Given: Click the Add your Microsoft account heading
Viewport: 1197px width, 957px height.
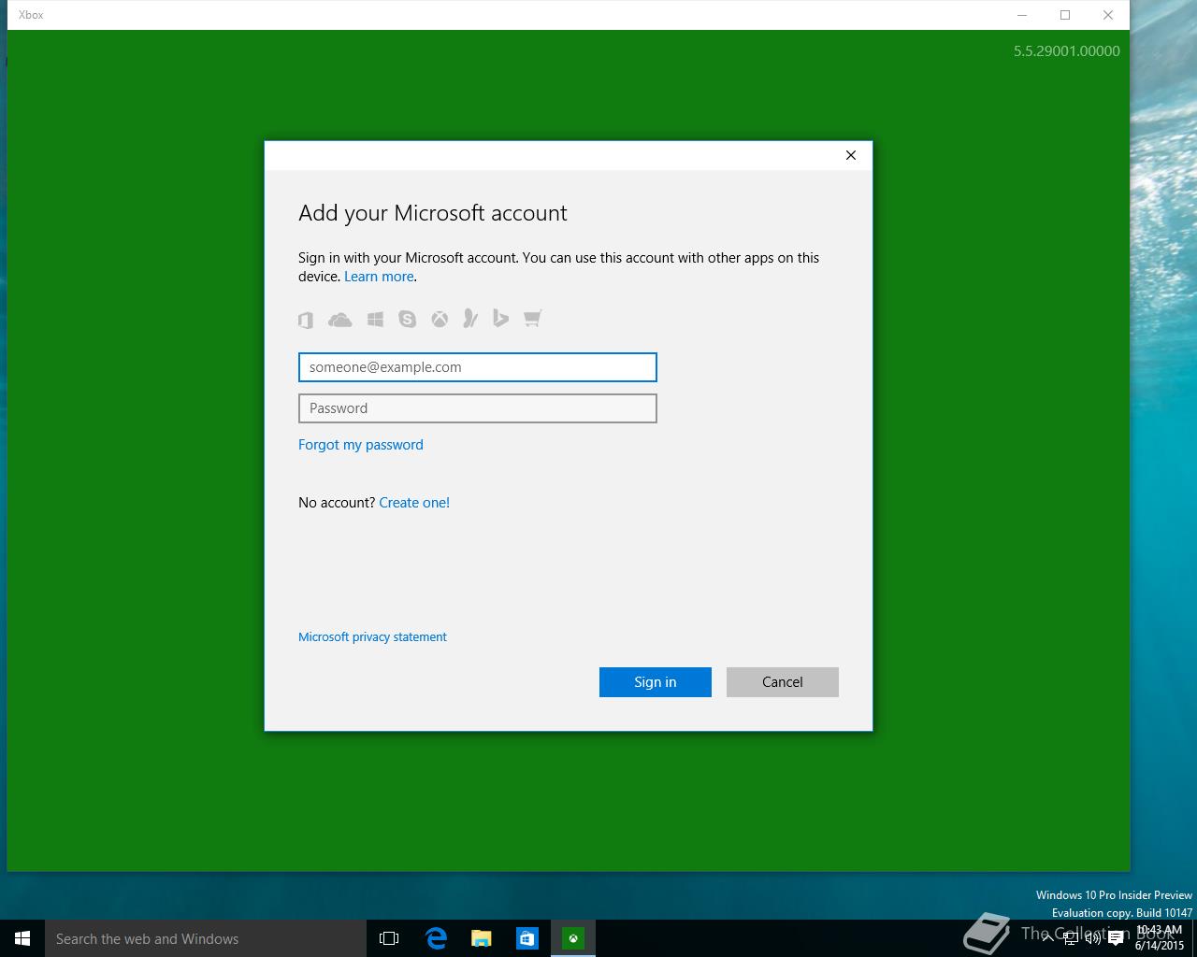Looking at the screenshot, I should [433, 213].
